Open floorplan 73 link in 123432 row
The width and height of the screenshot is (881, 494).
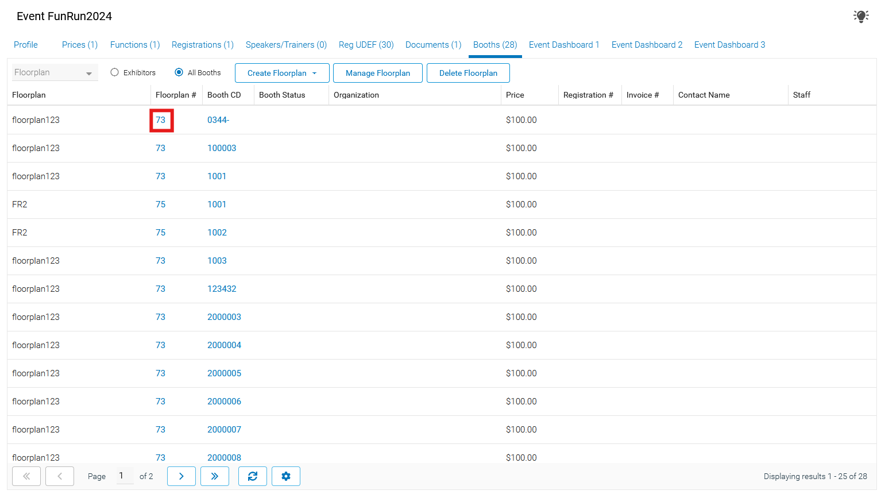[x=161, y=289]
